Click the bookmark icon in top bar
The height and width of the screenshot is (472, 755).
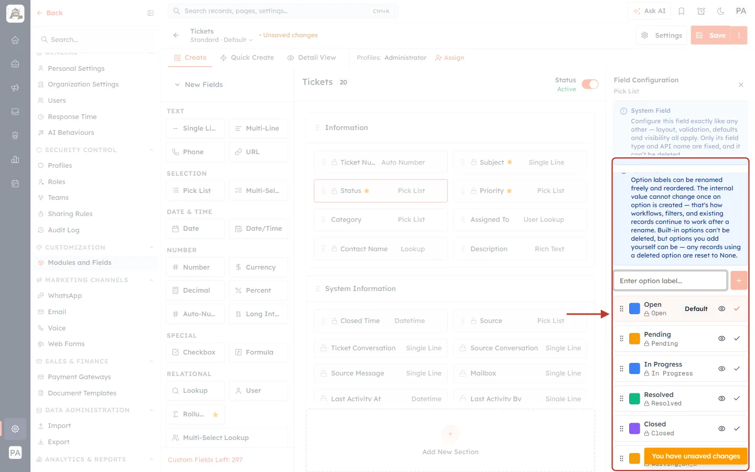click(x=682, y=11)
